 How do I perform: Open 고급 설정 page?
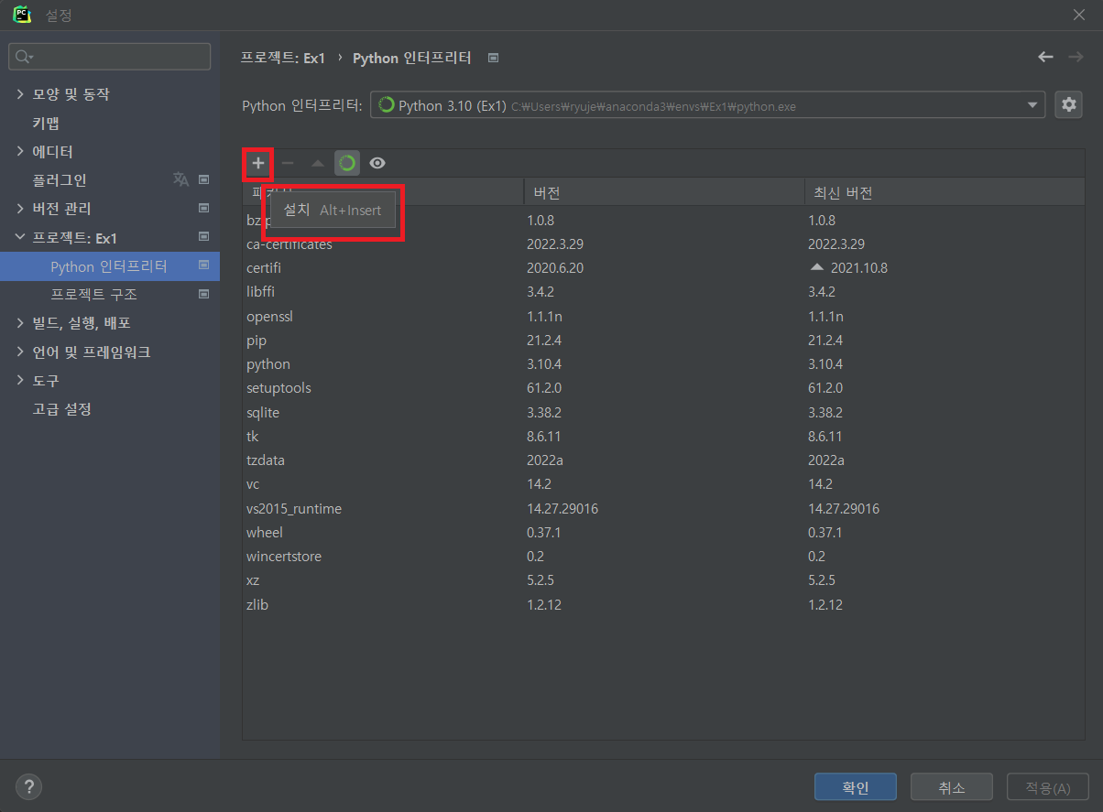point(61,409)
